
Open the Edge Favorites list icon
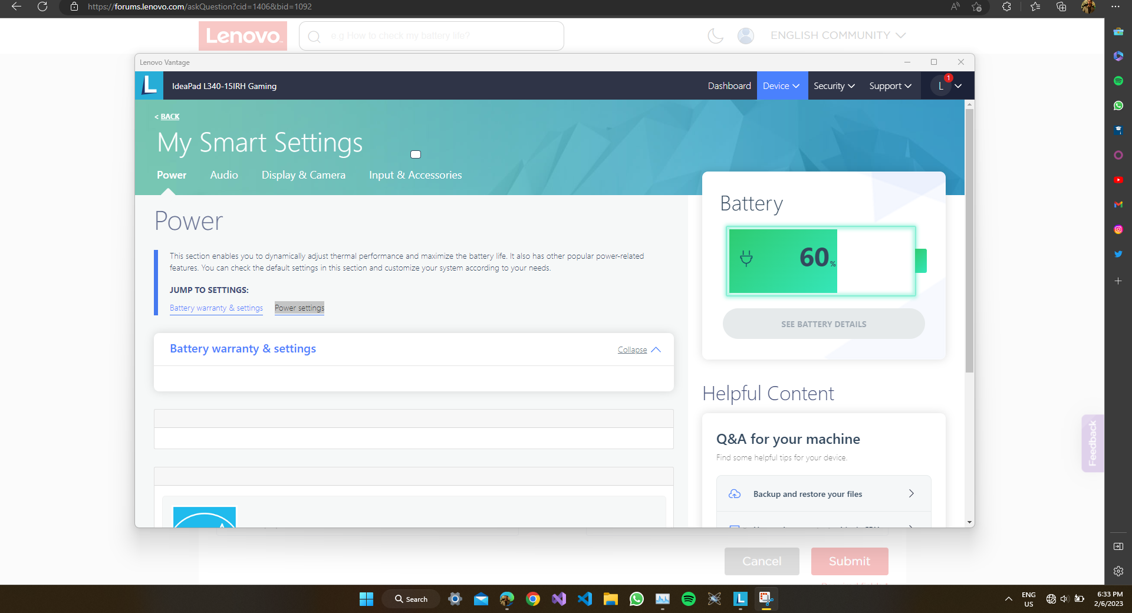click(1035, 6)
